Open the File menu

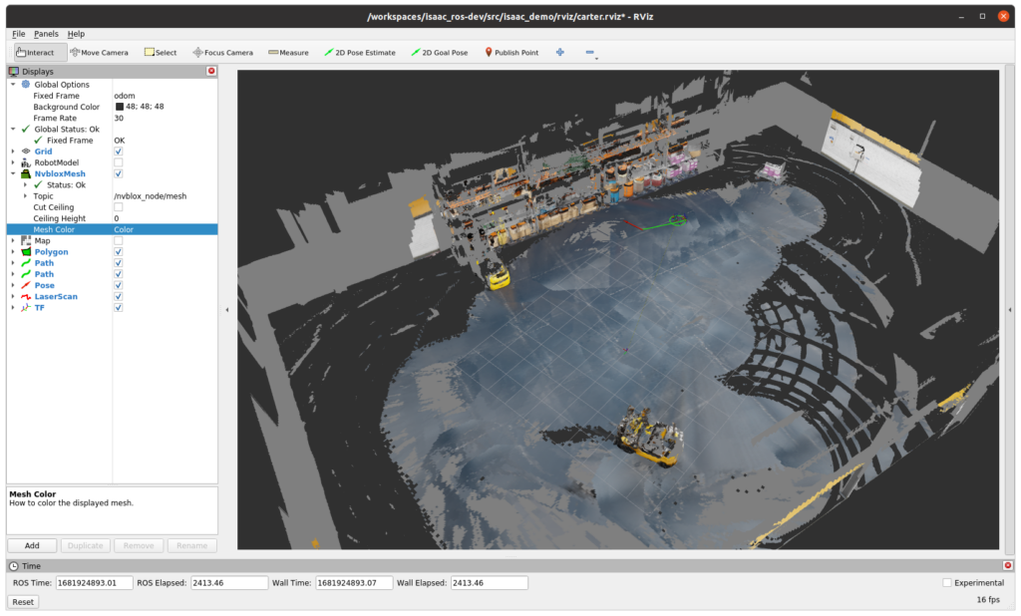(x=19, y=34)
